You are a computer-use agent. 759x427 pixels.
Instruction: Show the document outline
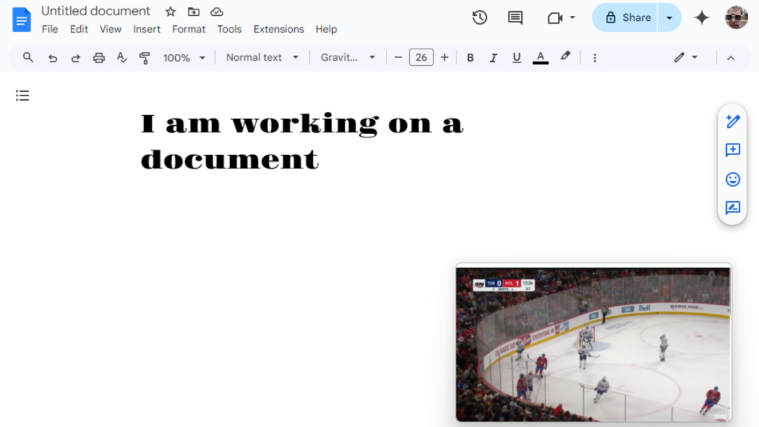tap(23, 96)
